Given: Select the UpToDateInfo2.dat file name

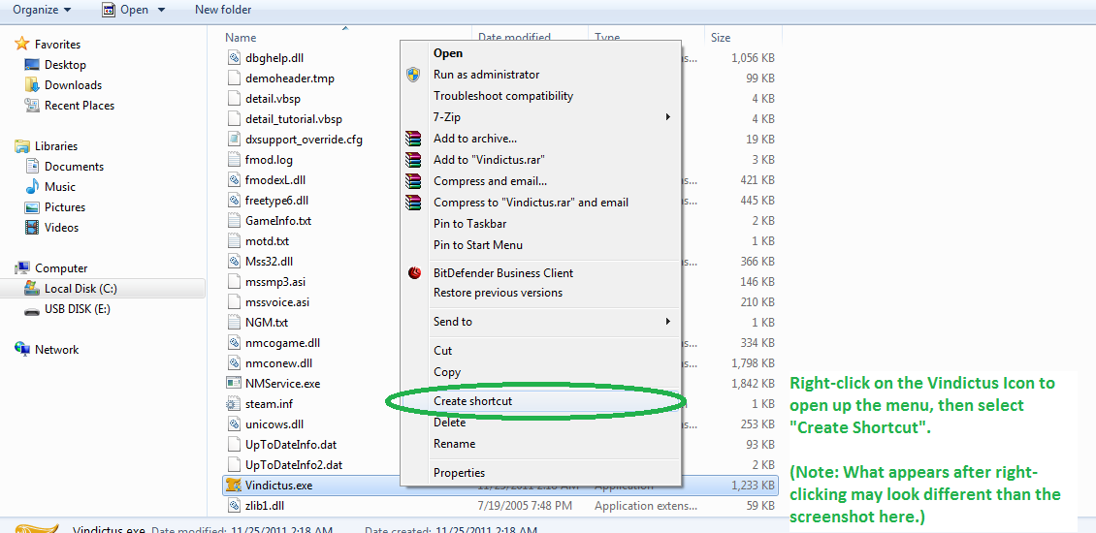Looking at the screenshot, I should pyautogui.click(x=294, y=464).
